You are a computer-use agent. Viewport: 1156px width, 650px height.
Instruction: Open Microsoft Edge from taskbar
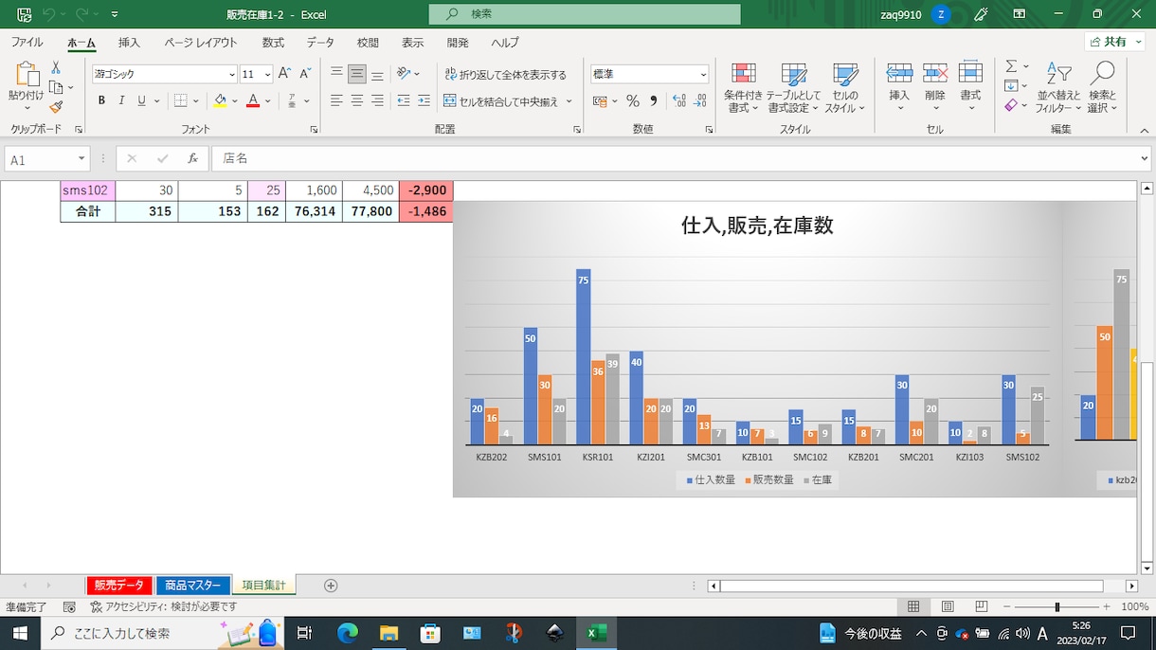(x=347, y=633)
